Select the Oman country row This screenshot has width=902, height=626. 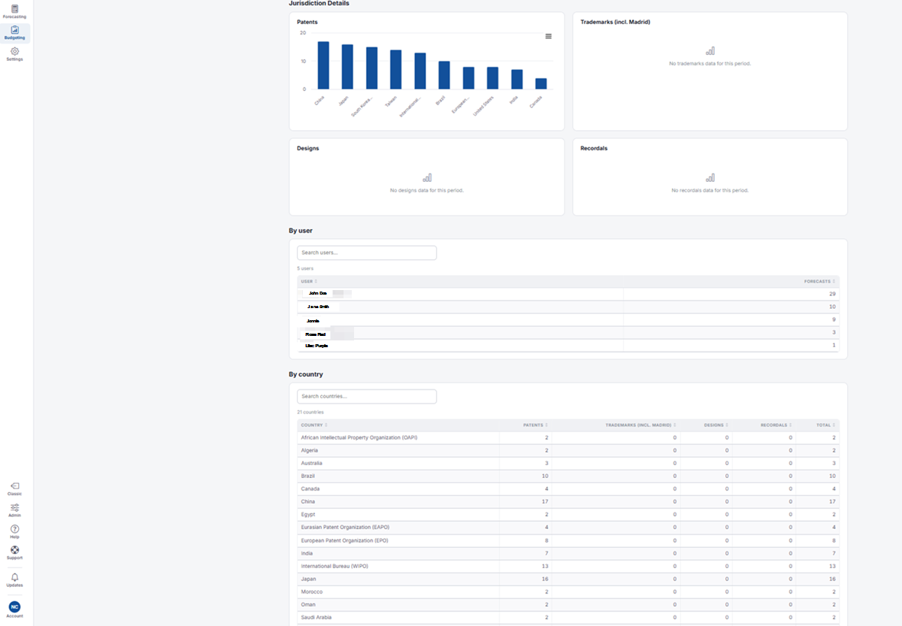tap(568, 604)
